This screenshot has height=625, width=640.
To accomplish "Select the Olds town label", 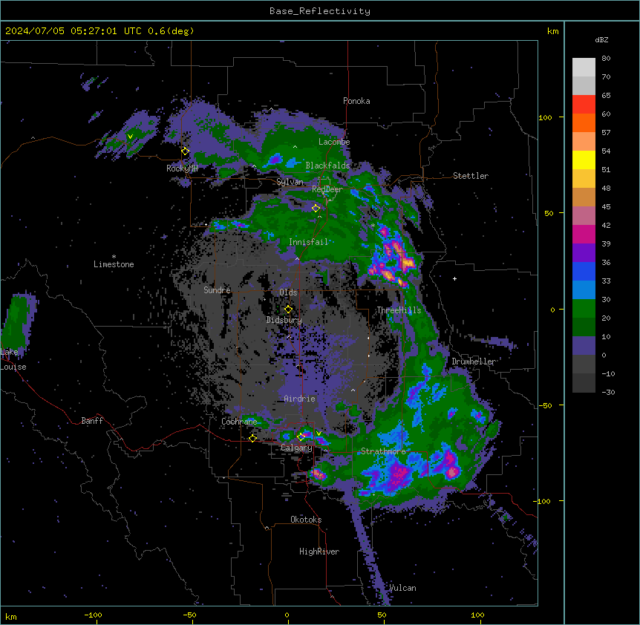I will pos(288,292).
